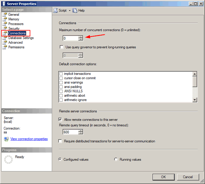
Task: Click the connection options scroll down arrow
Action: point(195,100)
